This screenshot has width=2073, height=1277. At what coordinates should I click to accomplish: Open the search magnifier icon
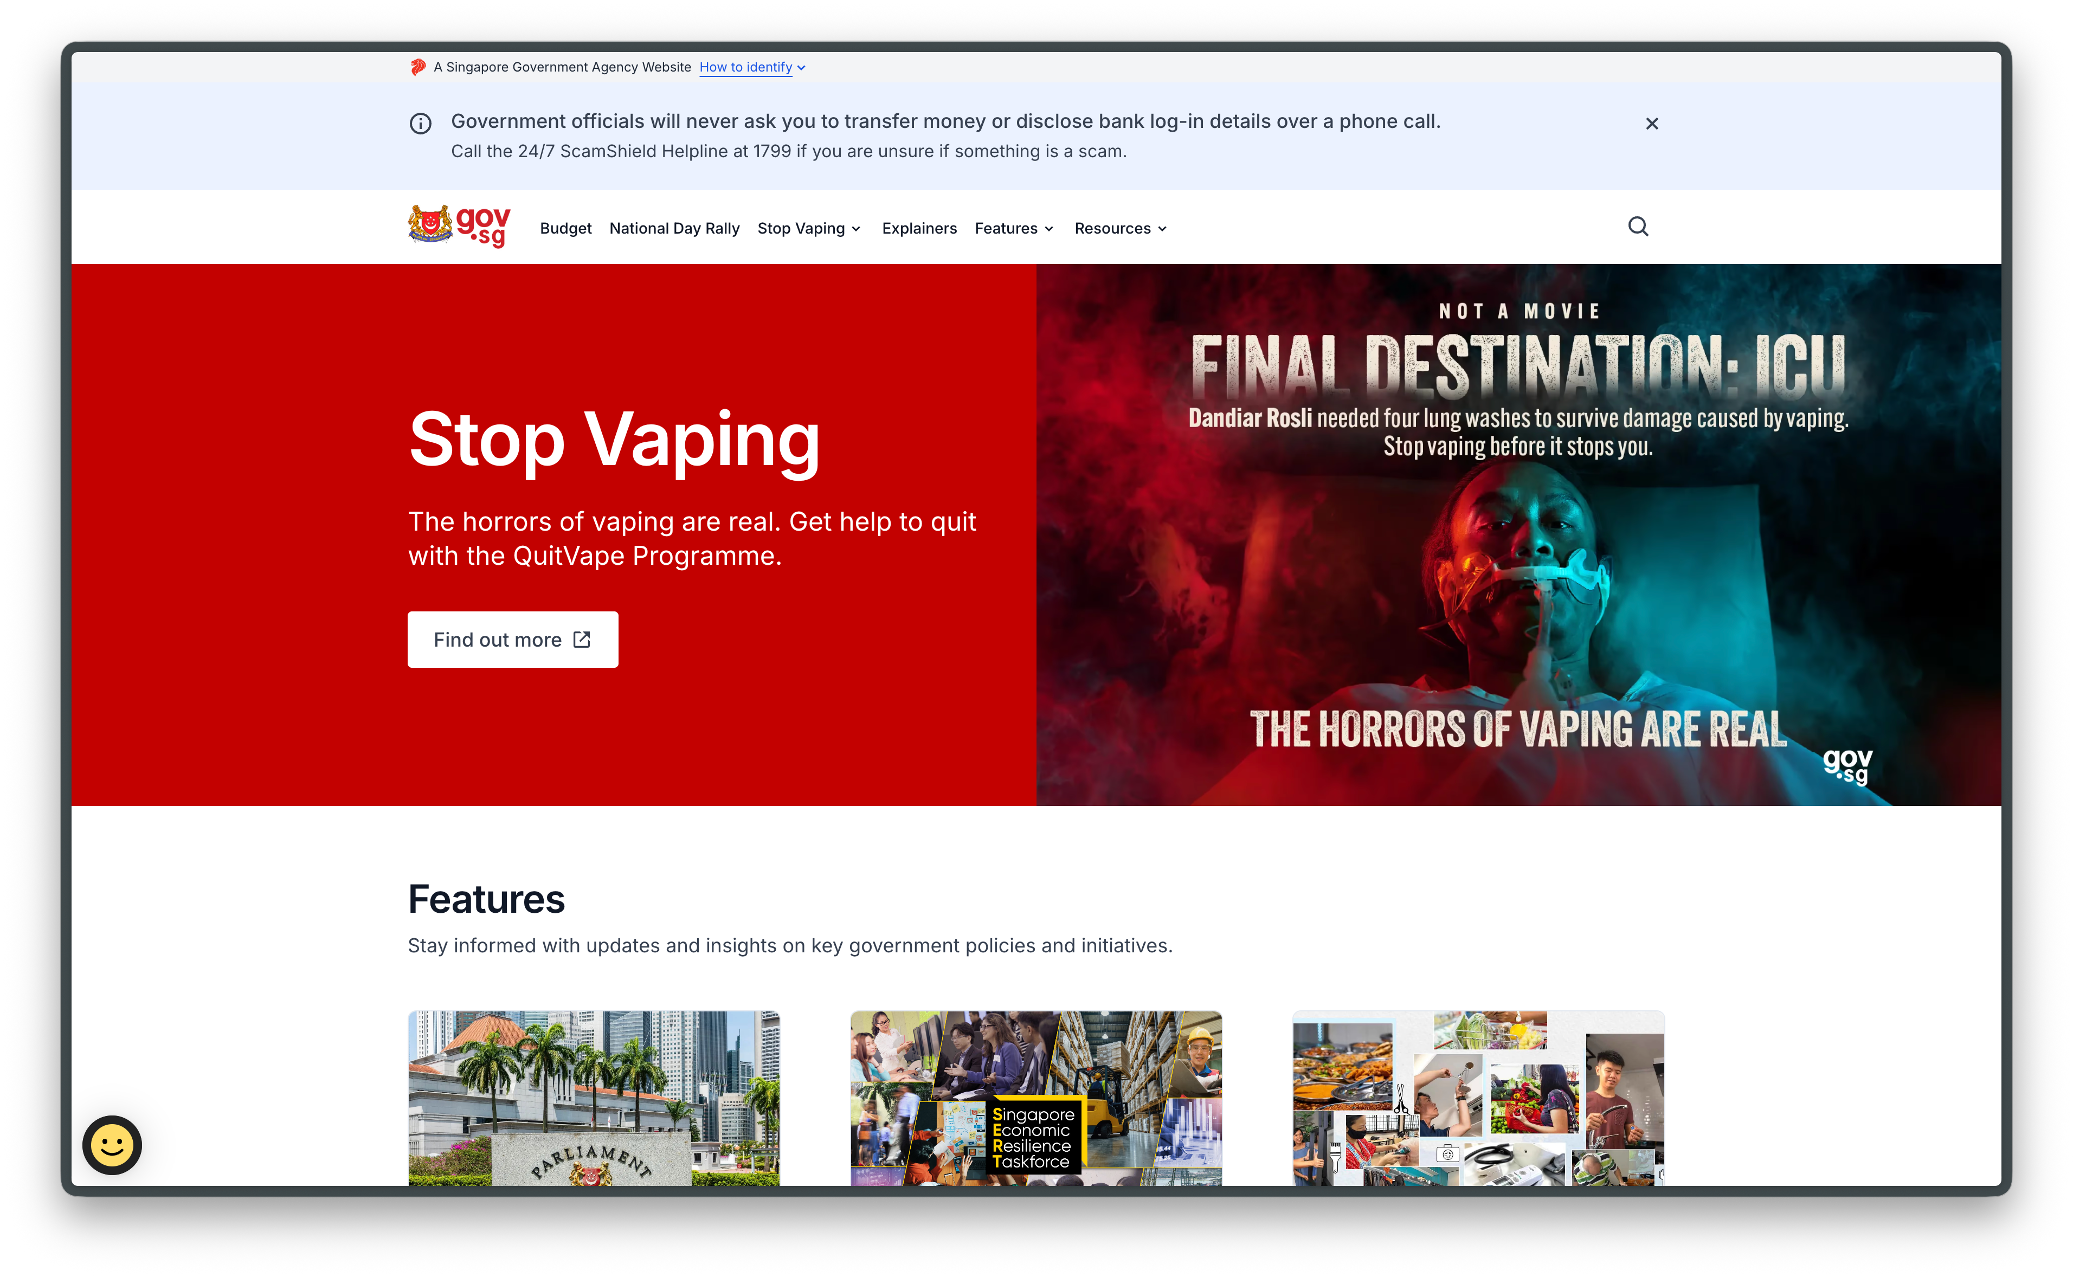1637,227
